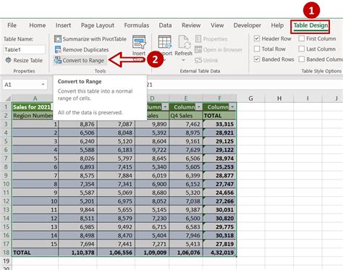Enable First Column checkbox
The height and width of the screenshot is (270, 343).
tap(302, 38)
